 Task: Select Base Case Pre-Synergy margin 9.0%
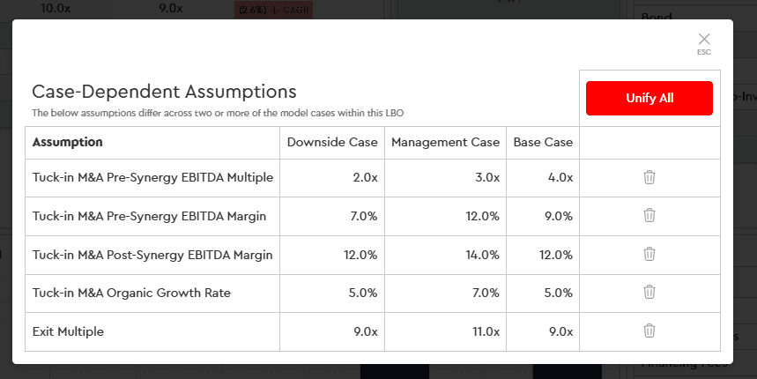click(557, 216)
